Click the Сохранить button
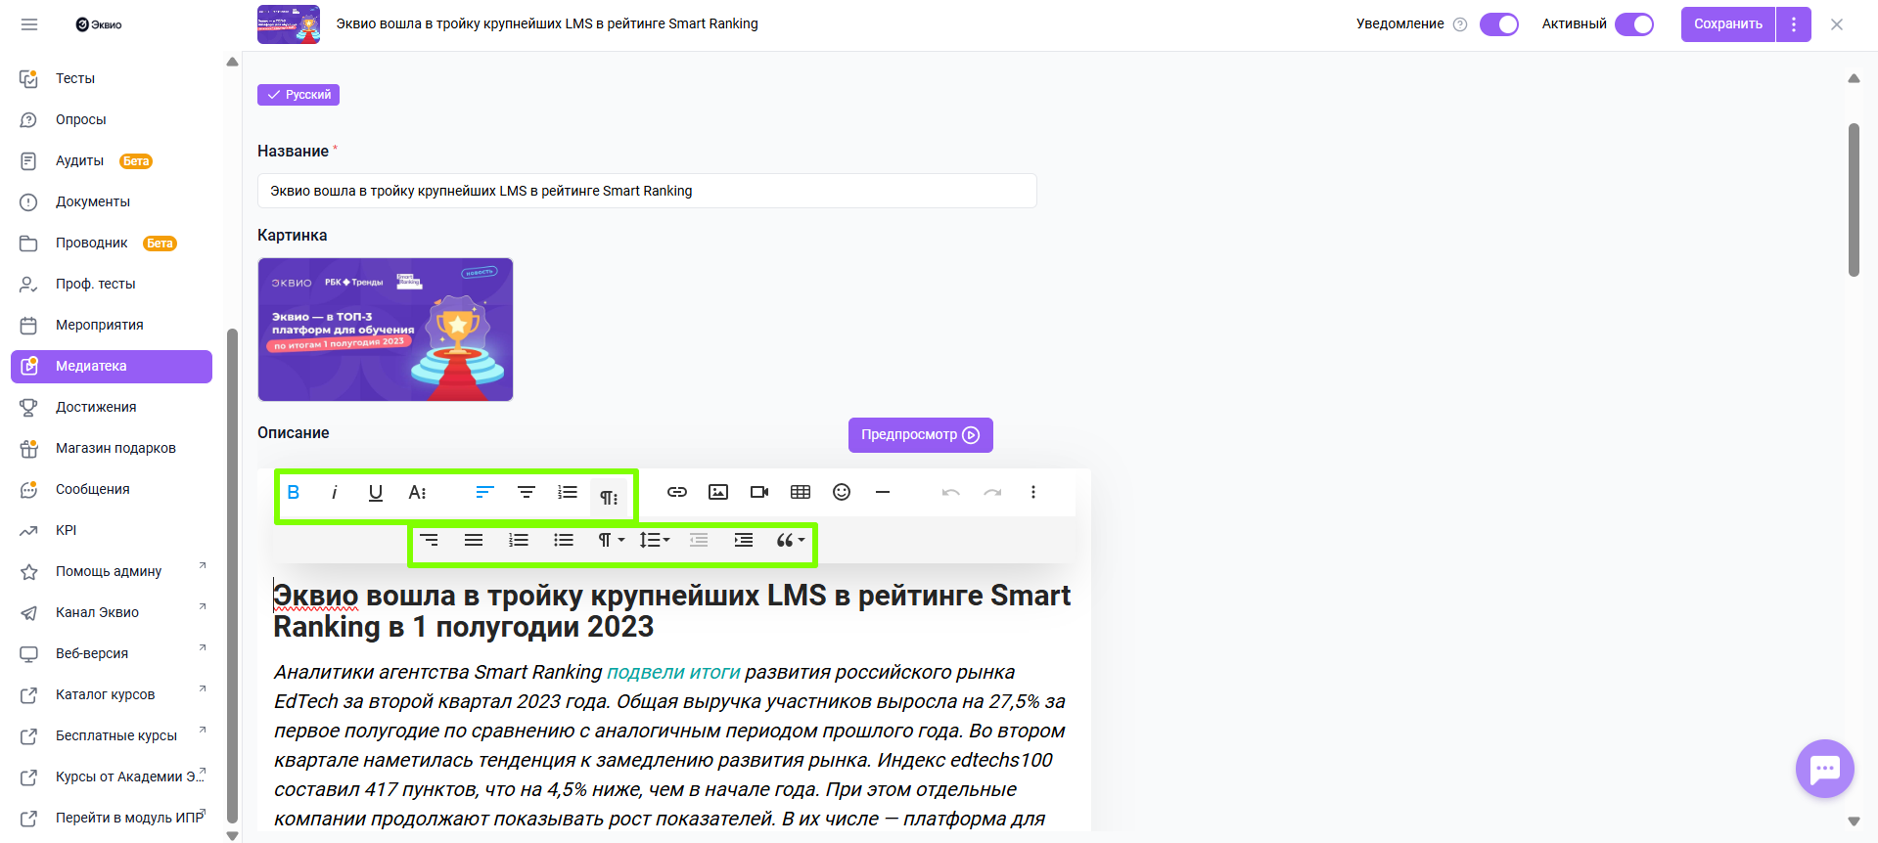This screenshot has width=1878, height=843. pos(1728,24)
